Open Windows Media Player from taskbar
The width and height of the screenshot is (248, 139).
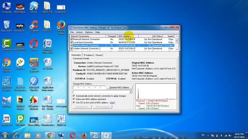(38, 136)
